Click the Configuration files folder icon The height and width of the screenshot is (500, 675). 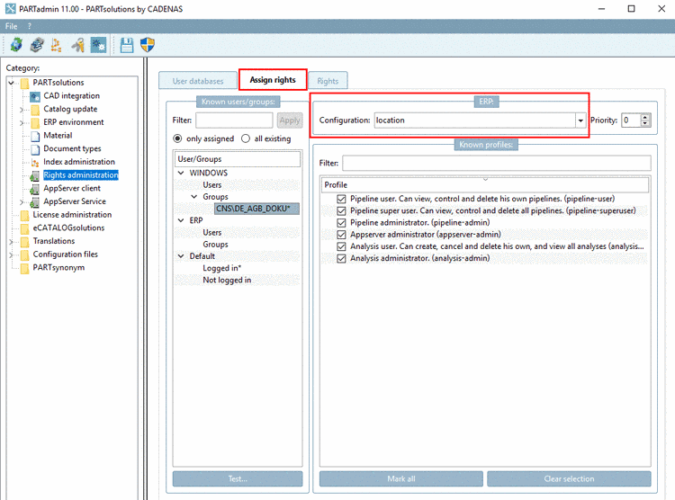tap(25, 254)
